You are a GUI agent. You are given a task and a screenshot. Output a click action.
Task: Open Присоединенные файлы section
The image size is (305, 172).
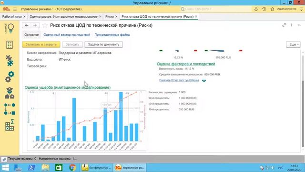pos(112,35)
